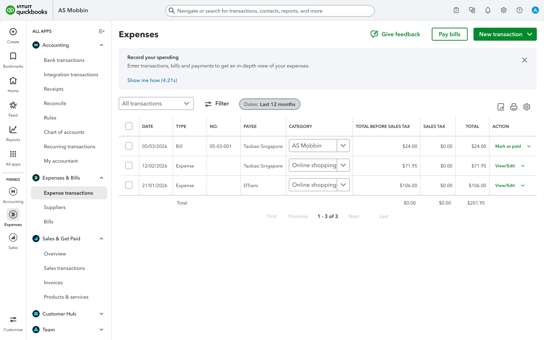This screenshot has width=544, height=340.
Task: Open table settings gear icon
Action: [527, 107]
